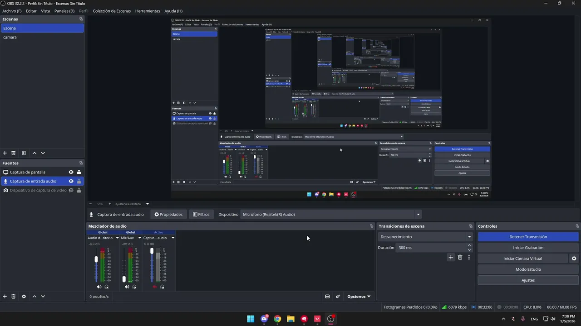The image size is (581, 326).
Task: Open scene filters icon in Escenas toolbar
Action: (24, 153)
